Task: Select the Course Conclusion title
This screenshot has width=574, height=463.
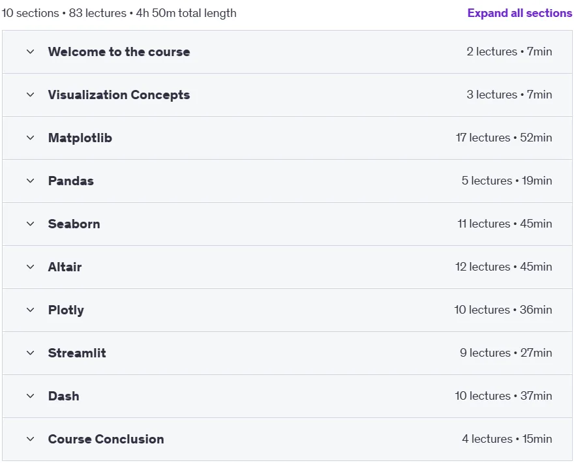Action: click(x=106, y=439)
